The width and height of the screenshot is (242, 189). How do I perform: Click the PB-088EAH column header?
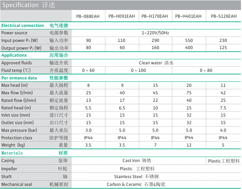pyautogui.click(x=88, y=16)
